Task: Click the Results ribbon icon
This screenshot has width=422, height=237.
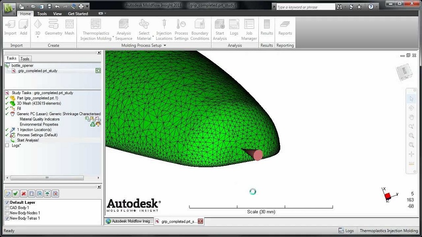Action: pos(267,27)
